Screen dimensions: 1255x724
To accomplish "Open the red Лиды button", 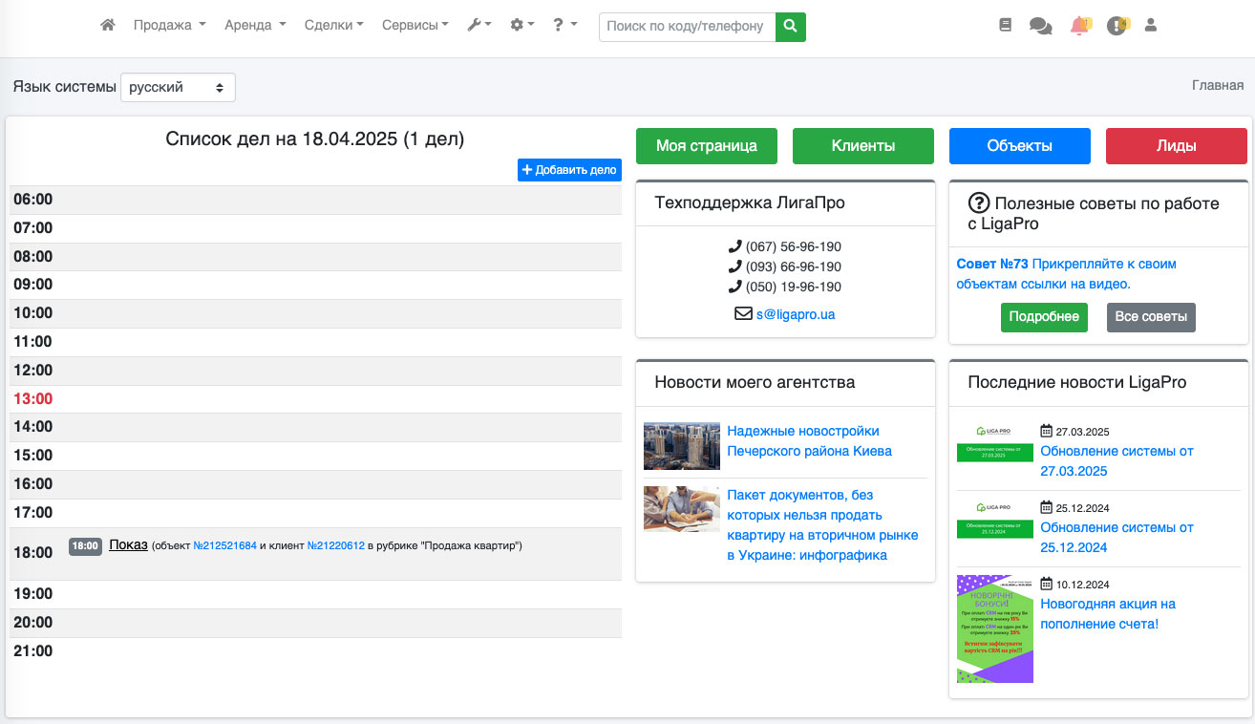I will click(1176, 146).
